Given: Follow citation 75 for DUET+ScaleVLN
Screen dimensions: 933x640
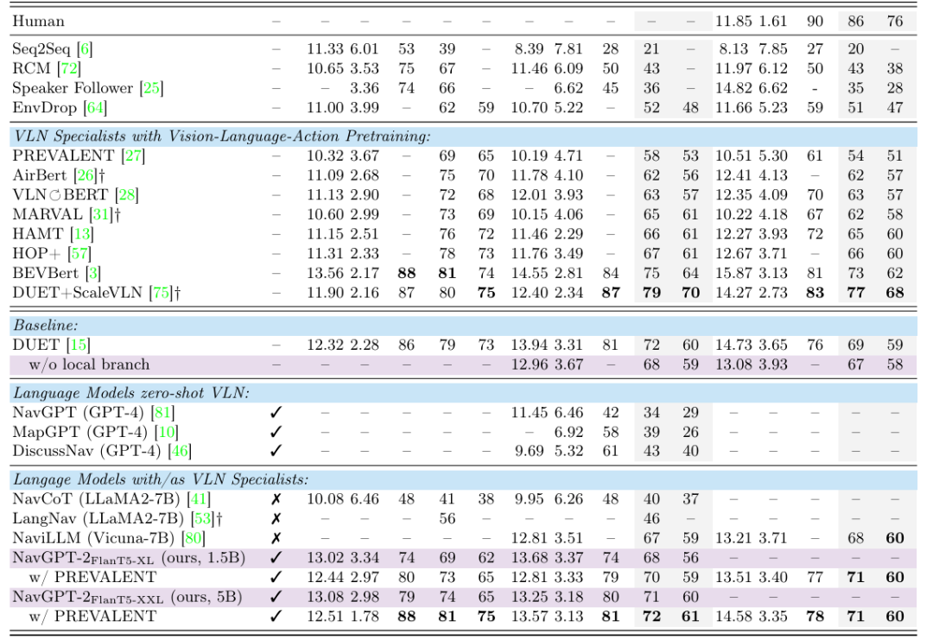Looking at the screenshot, I should 162,294.
